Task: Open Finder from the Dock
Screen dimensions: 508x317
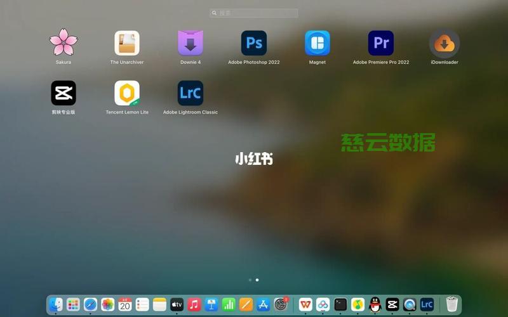Action: [56, 305]
